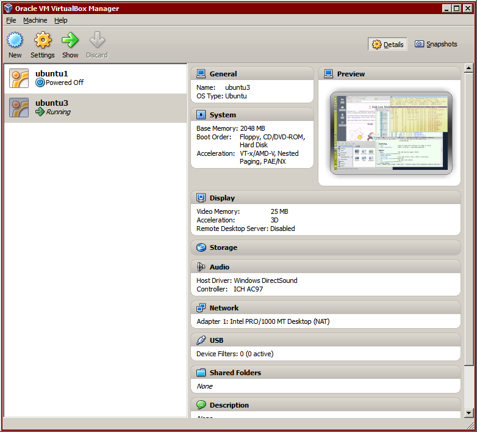Click the Base Memory 2048 MB value

click(253, 128)
